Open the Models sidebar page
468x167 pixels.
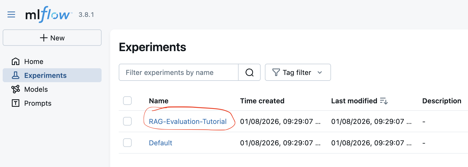pyautogui.click(x=36, y=89)
